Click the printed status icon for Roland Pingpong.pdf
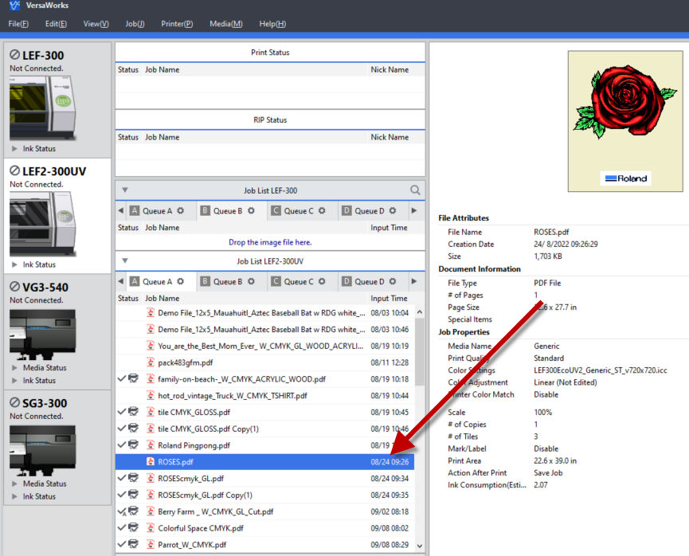 pos(133,444)
